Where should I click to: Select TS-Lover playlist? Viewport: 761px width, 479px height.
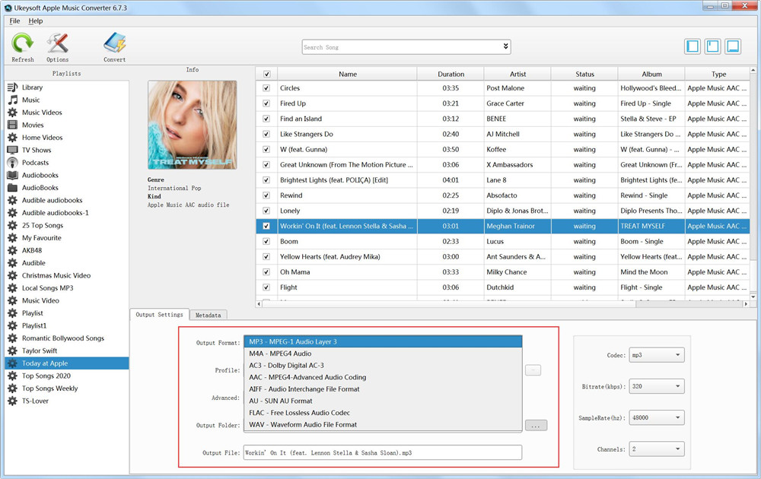[66, 401]
